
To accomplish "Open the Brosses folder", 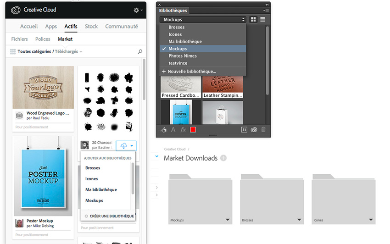I will tap(272, 199).
